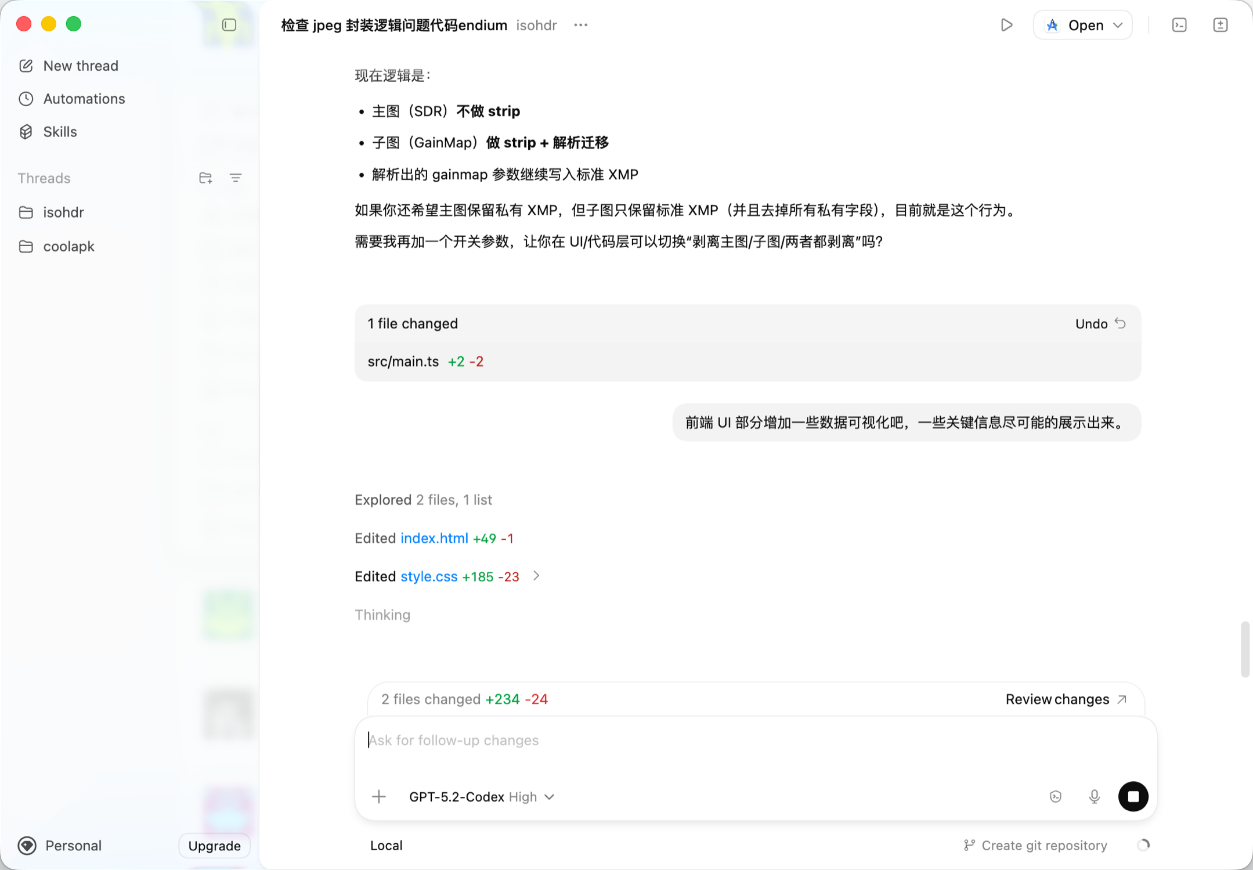
Task: Click the diff panel icon at top right
Action: [1220, 25]
